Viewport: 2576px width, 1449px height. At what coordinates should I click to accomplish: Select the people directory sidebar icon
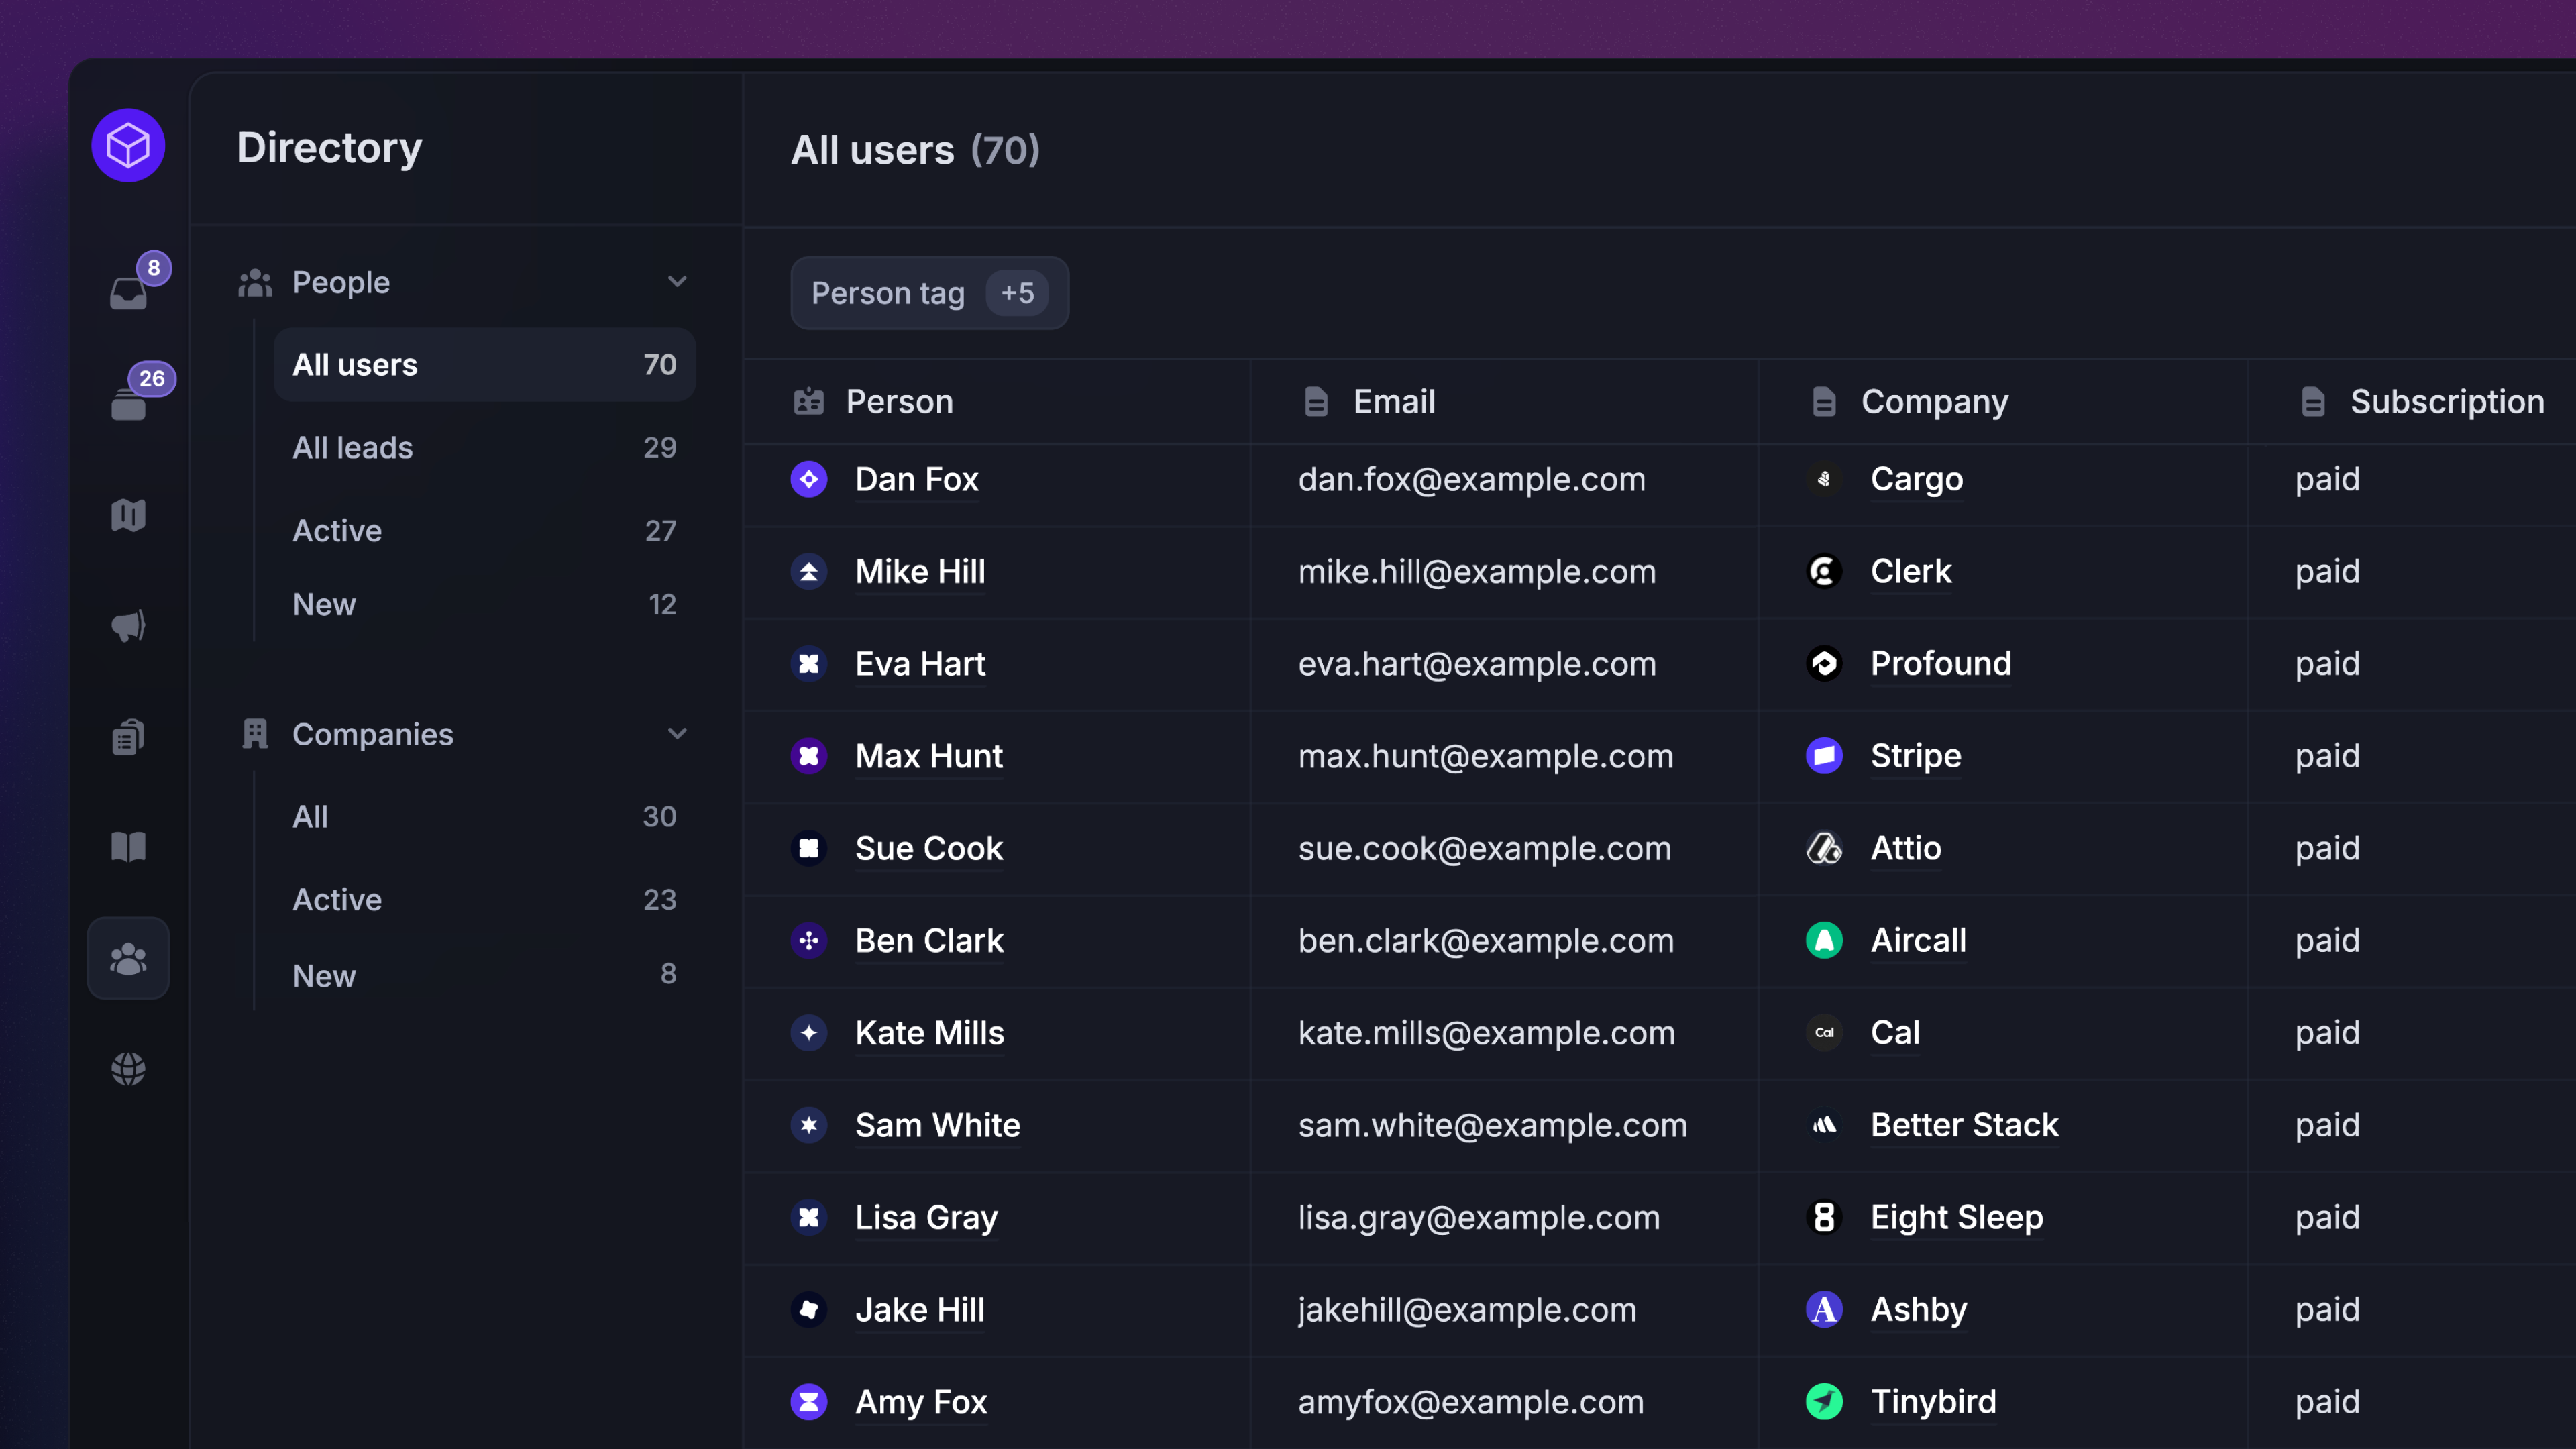click(128, 958)
